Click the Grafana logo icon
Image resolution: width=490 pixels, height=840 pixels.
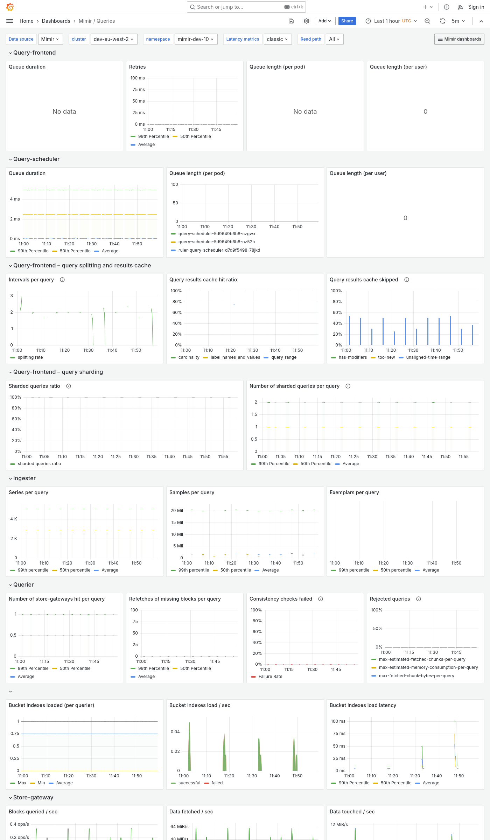10,7
